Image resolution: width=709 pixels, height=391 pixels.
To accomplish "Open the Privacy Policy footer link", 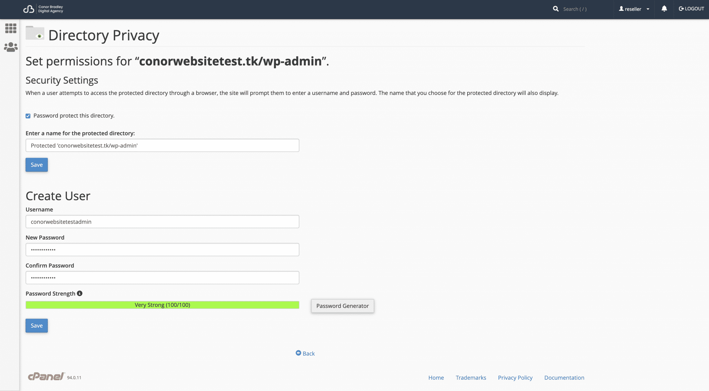I will tap(515, 377).
